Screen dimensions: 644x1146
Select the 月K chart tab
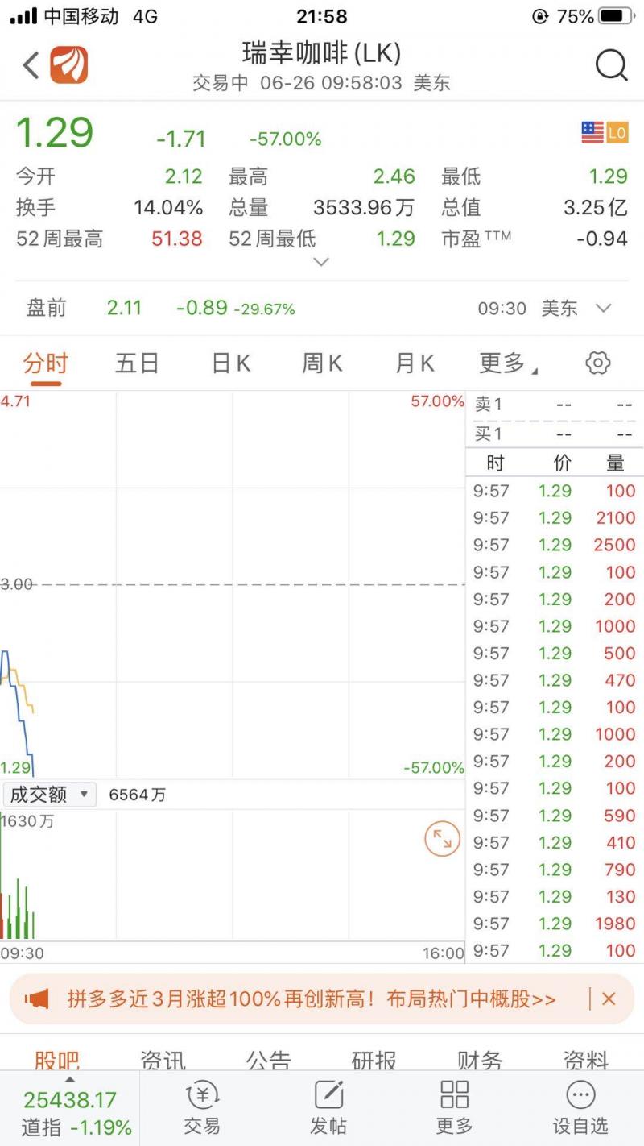[x=415, y=364]
